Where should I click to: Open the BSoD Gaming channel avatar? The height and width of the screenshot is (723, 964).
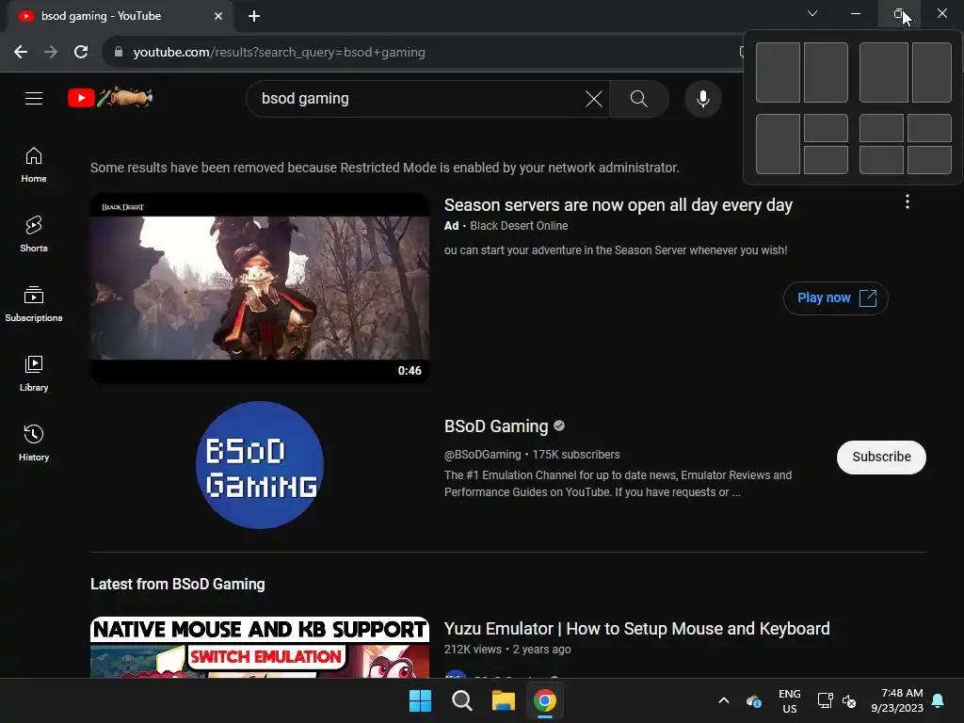pyautogui.click(x=260, y=465)
